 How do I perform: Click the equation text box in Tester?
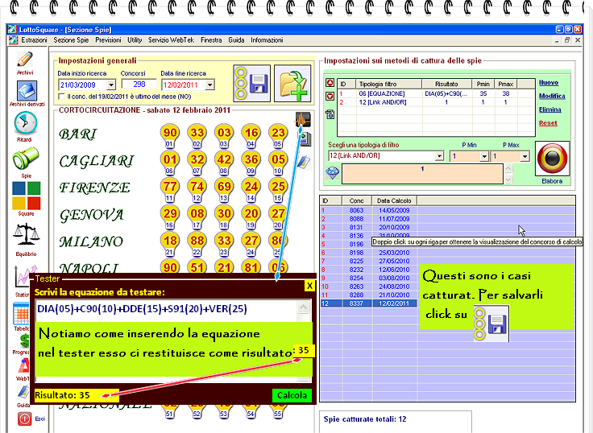point(167,310)
